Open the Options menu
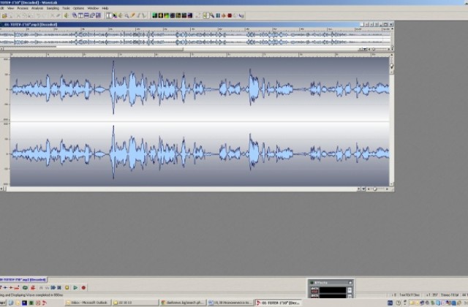 (x=78, y=8)
